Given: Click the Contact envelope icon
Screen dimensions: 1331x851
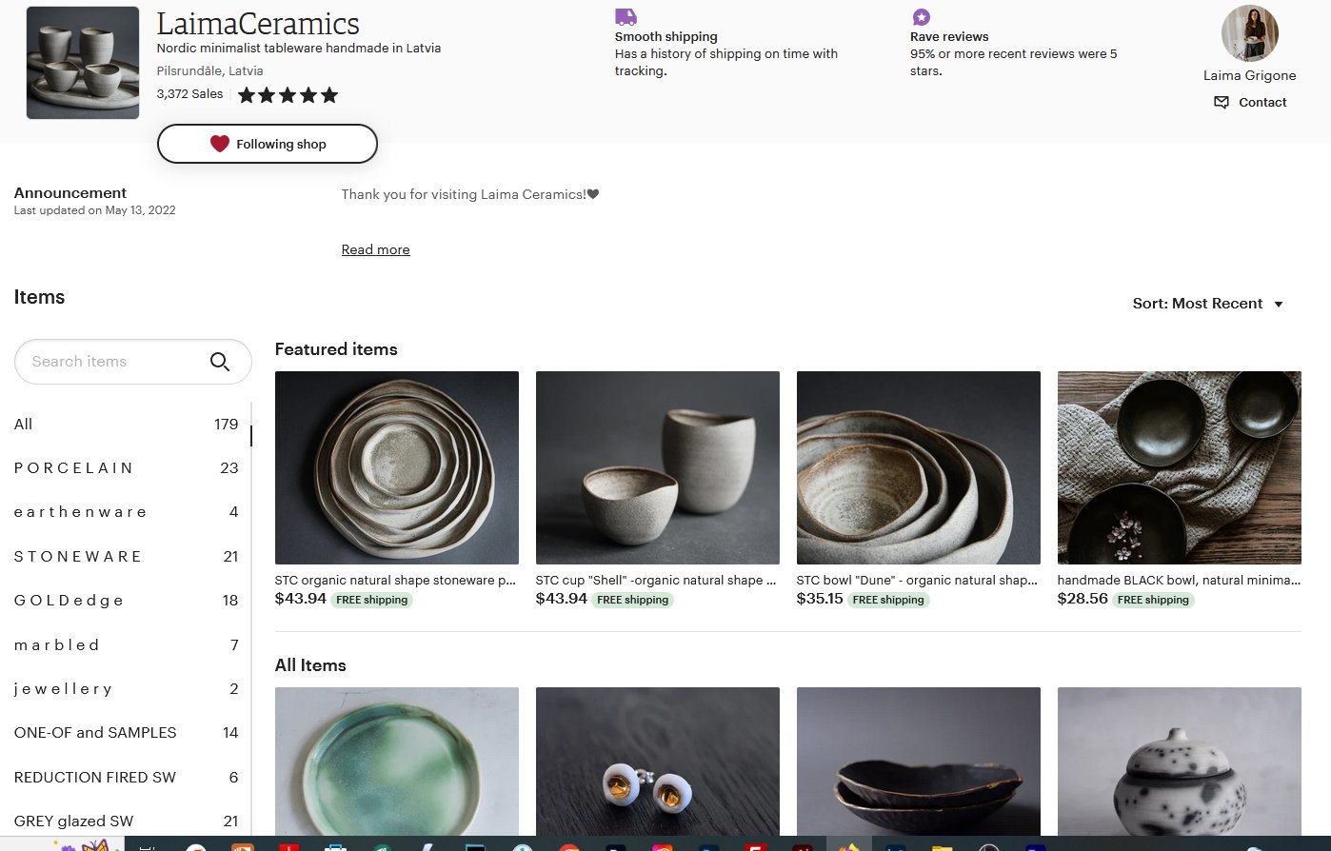Looking at the screenshot, I should pos(1222,102).
